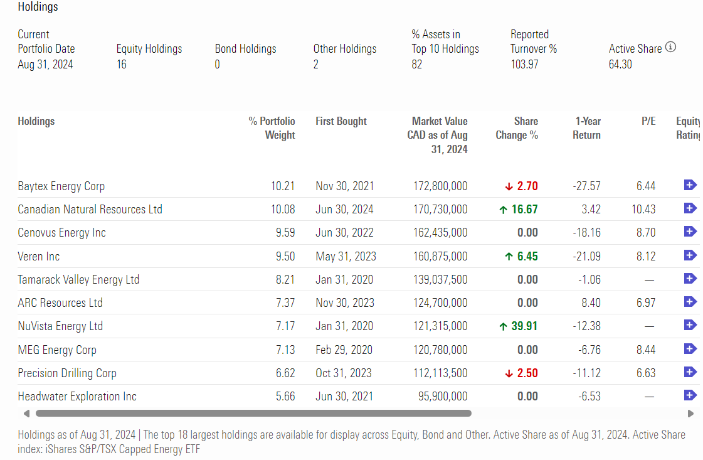The image size is (703, 460).
Task: Select Active Share value 64.30
Action: [620, 65]
